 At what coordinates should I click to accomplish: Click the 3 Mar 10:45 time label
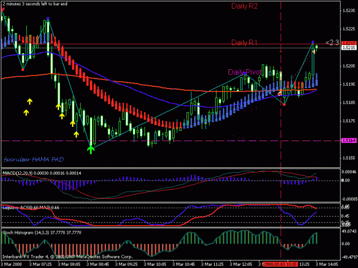183,265
